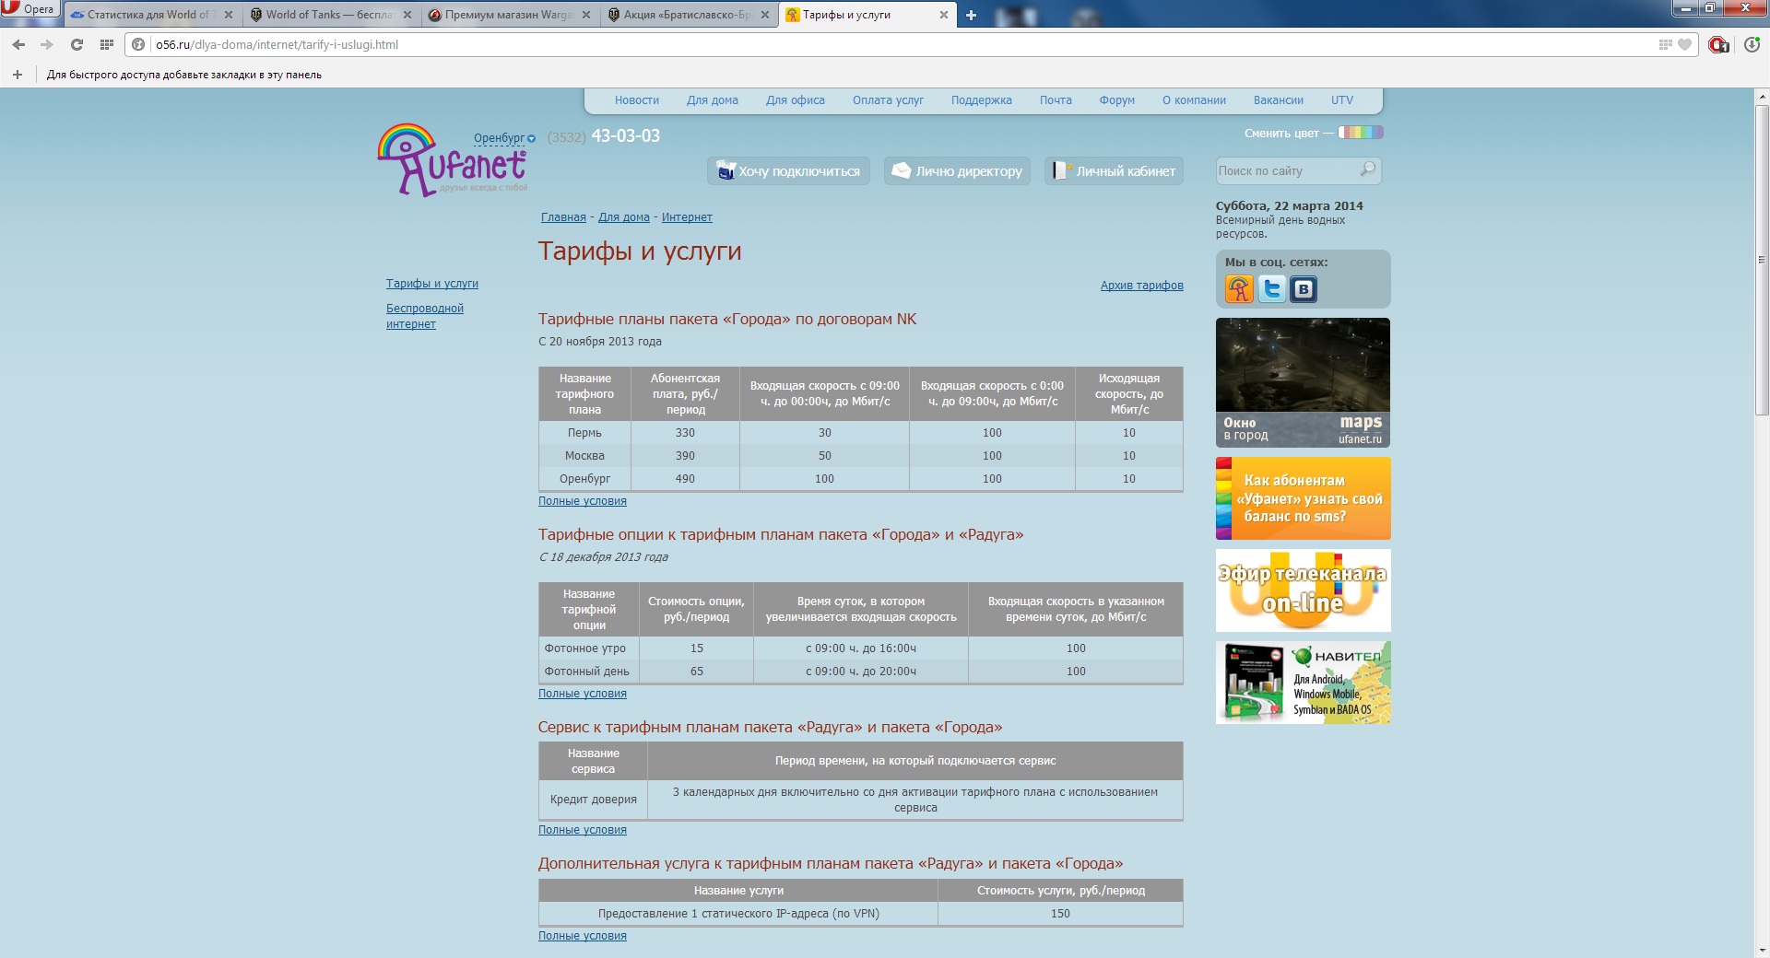This screenshot has height=958, width=1770.
Task: Click the magnifying glass search icon
Action: [1368, 169]
